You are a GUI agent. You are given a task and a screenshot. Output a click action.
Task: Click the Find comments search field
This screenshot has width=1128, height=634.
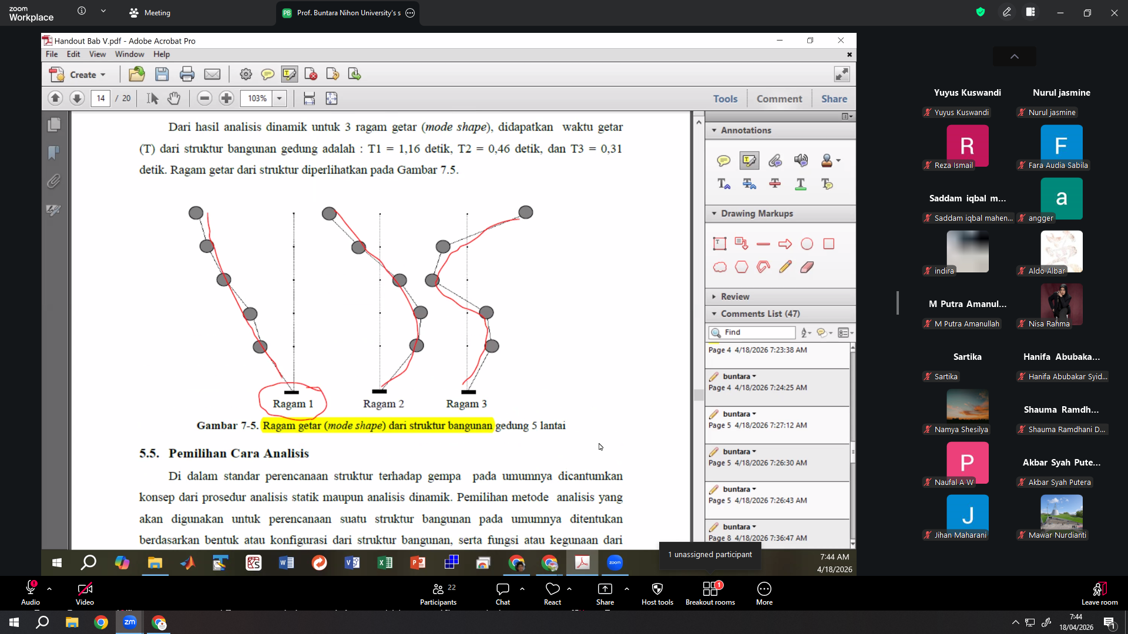pyautogui.click(x=752, y=332)
